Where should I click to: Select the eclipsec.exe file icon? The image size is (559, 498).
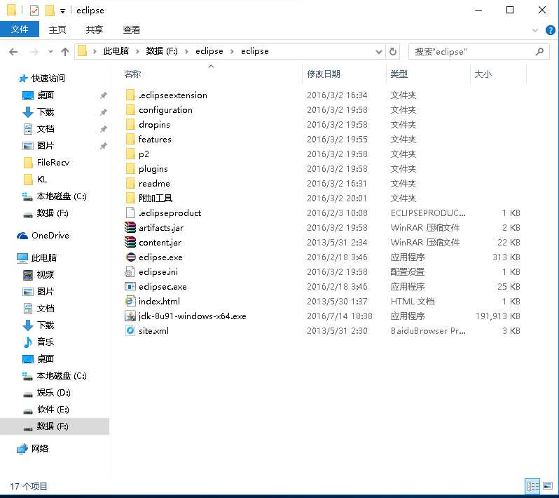[x=130, y=287]
